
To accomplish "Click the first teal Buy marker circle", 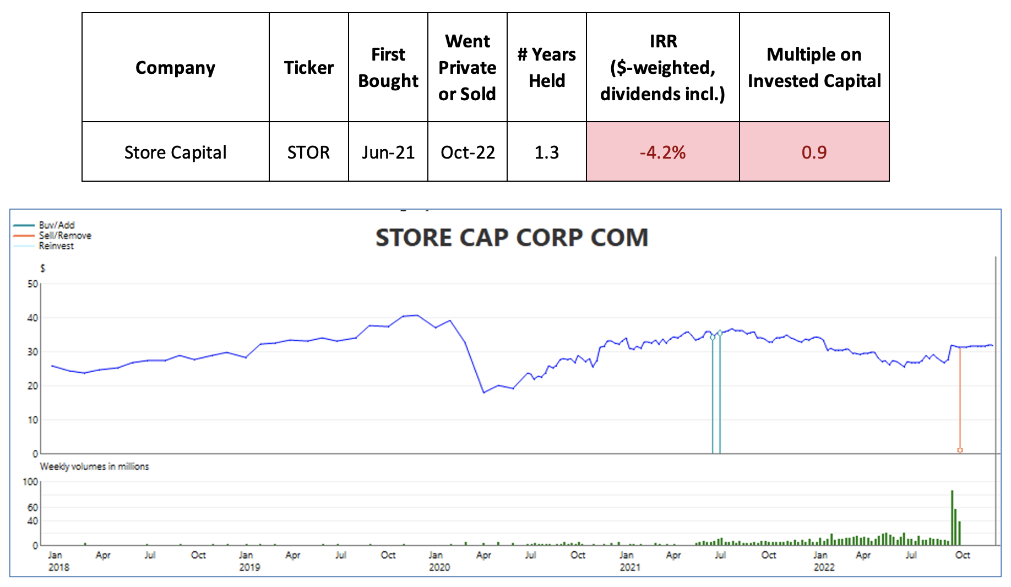I will [x=713, y=337].
